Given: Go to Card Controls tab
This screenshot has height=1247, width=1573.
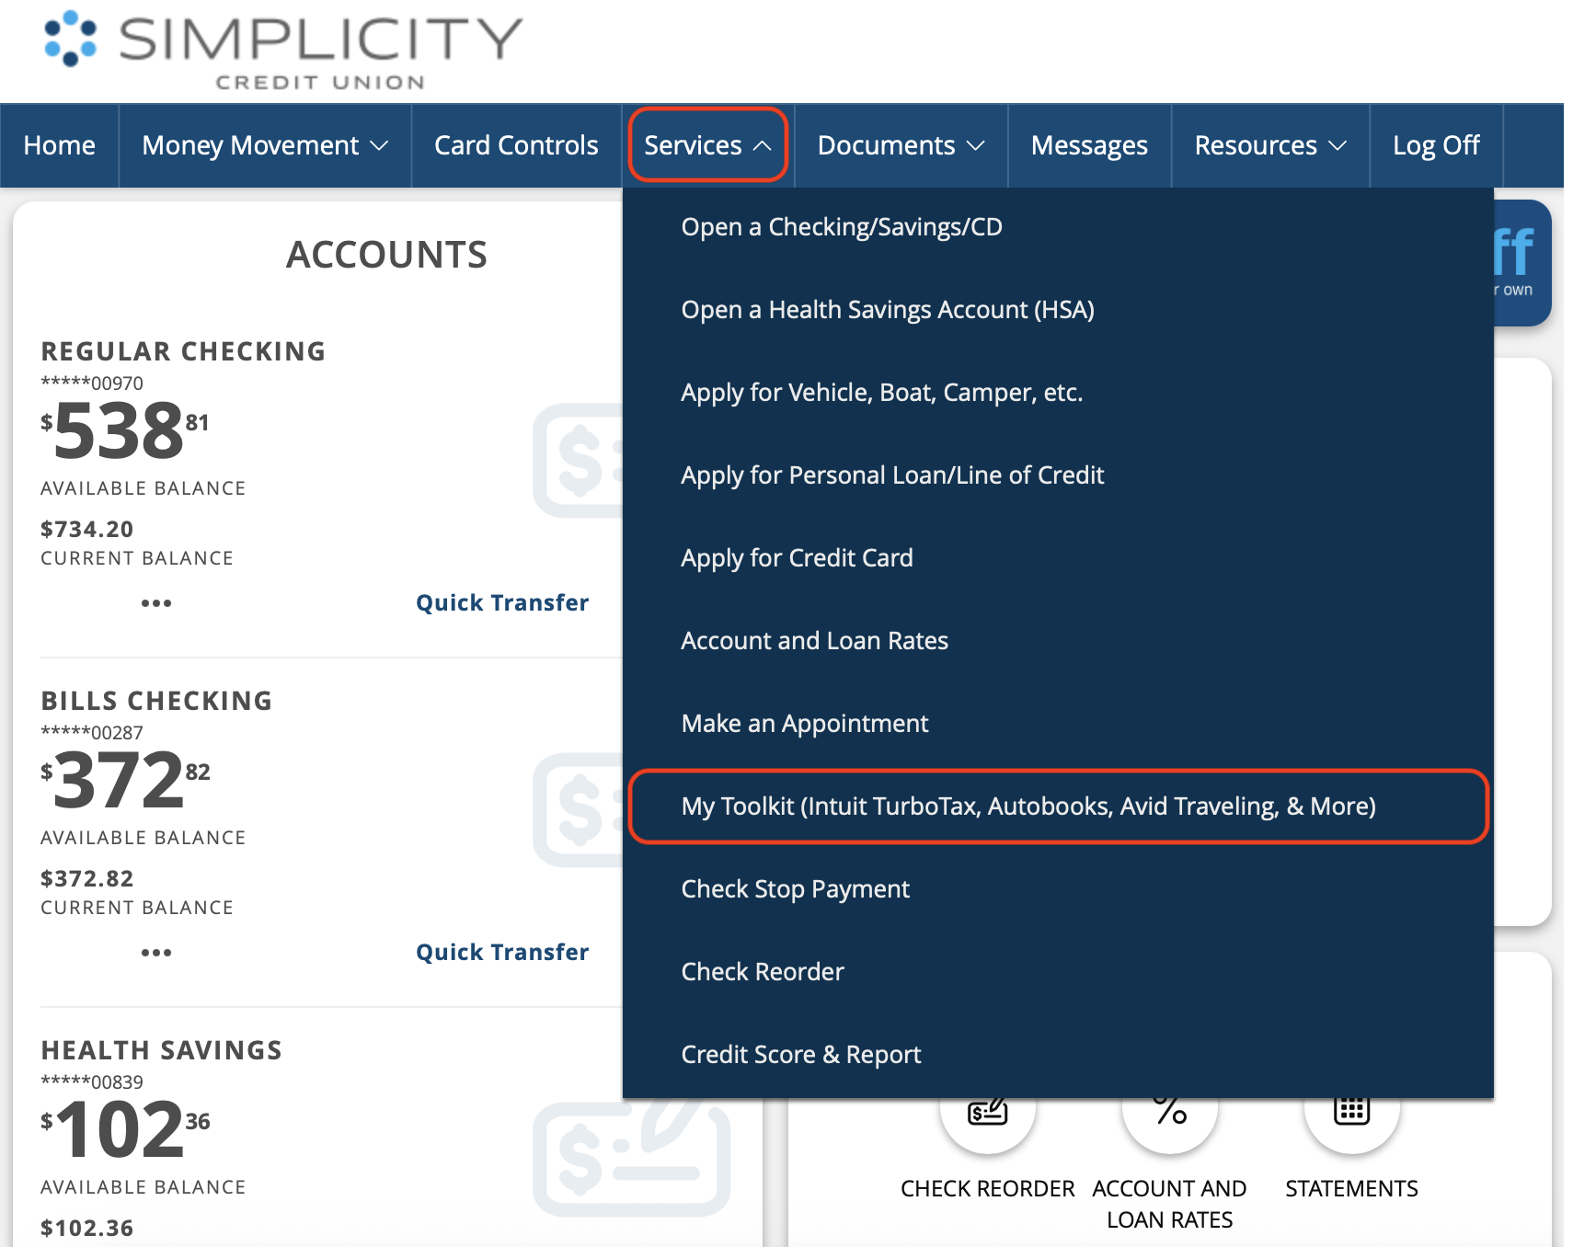Looking at the screenshot, I should point(516,145).
